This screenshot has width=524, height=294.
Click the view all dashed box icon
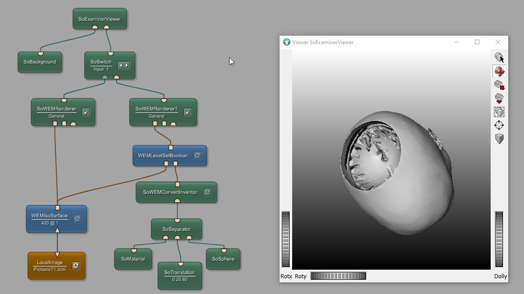(499, 112)
